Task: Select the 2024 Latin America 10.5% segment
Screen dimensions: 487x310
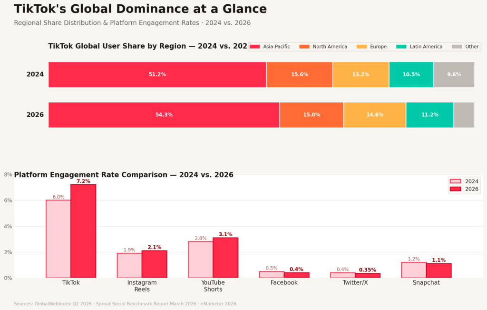Action: (x=411, y=75)
